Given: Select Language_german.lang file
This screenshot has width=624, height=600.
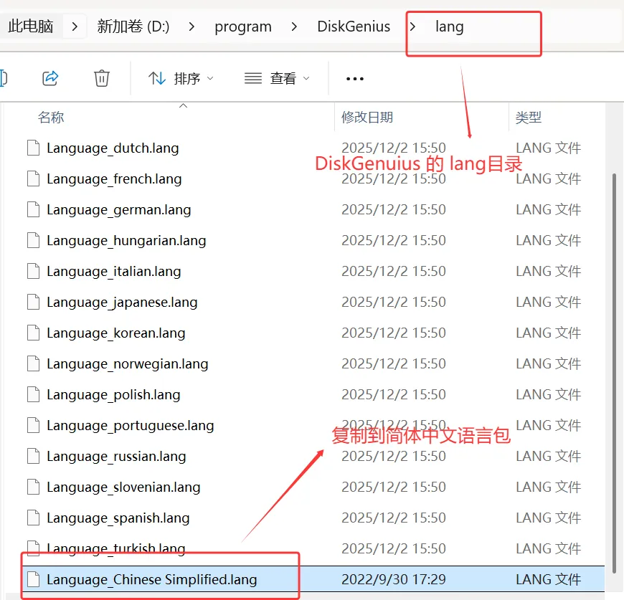Looking at the screenshot, I should [118, 209].
